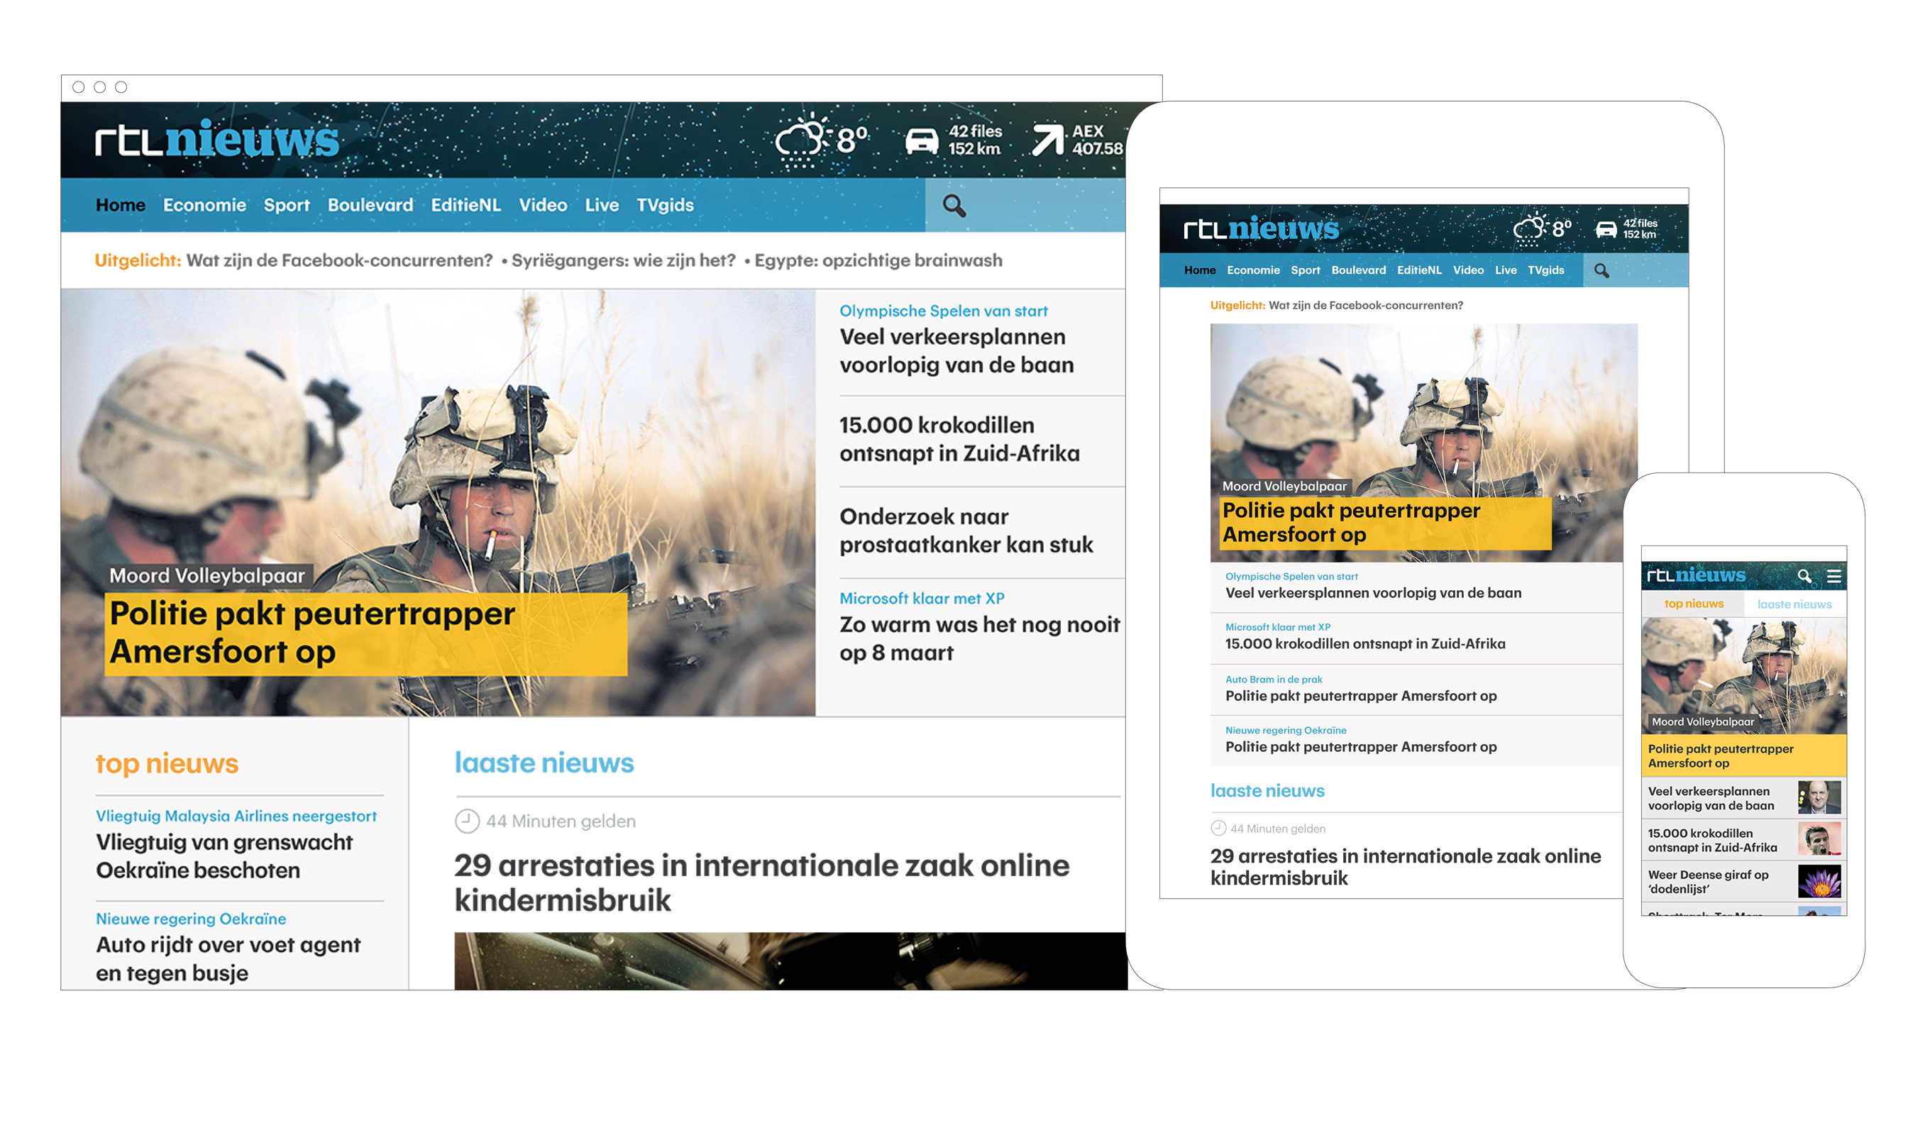Open headline 15.000 krokodillen ontsnapt in Zuid-Afrika

959,440
